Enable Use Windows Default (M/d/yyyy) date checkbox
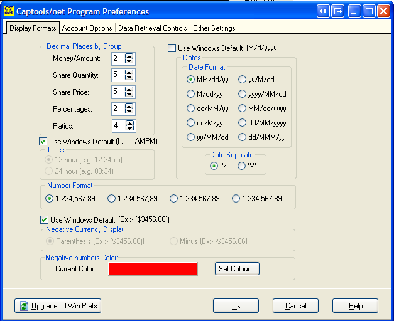This screenshot has height=321, width=394. coord(172,48)
